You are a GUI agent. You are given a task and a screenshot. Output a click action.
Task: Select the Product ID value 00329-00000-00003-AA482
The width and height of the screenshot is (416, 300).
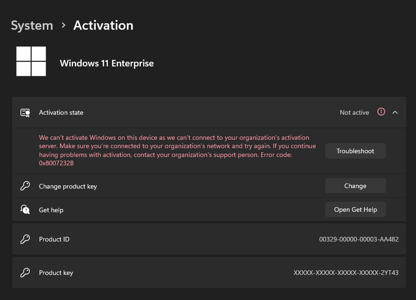[x=358, y=240]
